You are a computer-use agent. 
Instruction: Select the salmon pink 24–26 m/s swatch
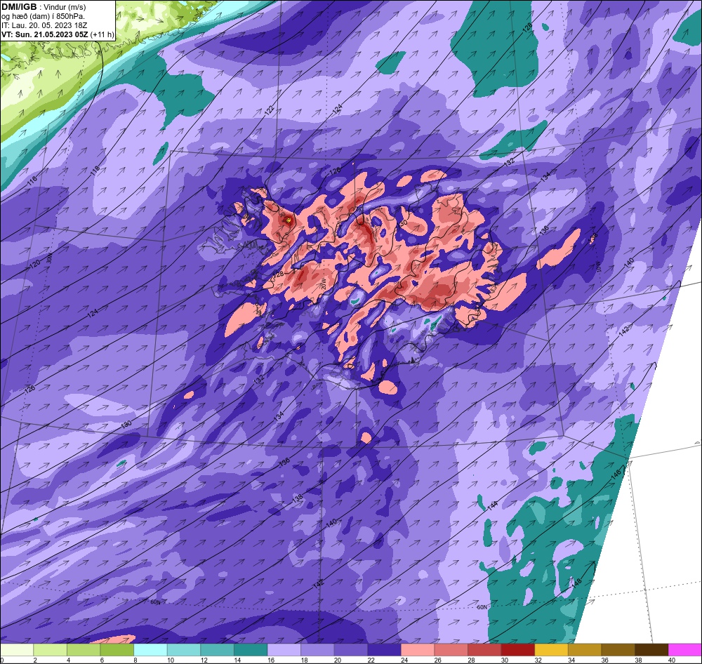pyautogui.click(x=418, y=650)
